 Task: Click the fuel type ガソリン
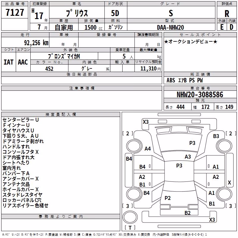point(115,27)
